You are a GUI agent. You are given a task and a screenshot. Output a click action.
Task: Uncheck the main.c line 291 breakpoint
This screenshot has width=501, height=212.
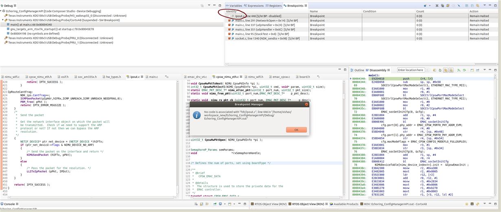click(x=229, y=20)
